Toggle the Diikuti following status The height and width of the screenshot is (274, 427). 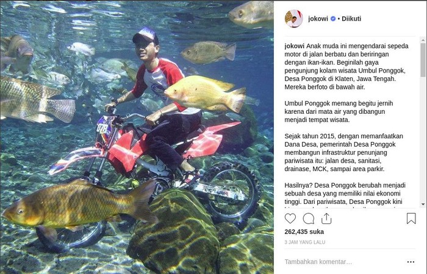pyautogui.click(x=351, y=19)
